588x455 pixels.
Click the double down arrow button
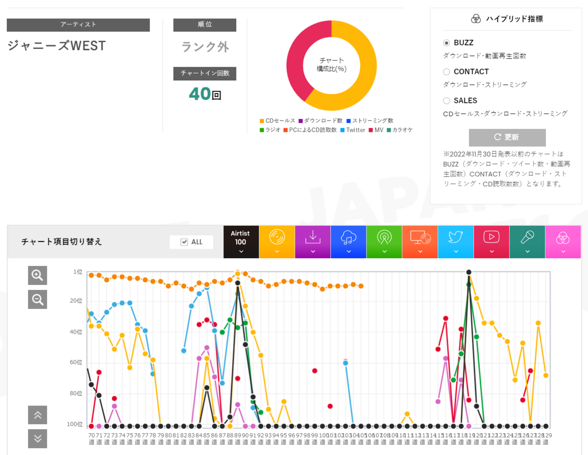(37, 438)
